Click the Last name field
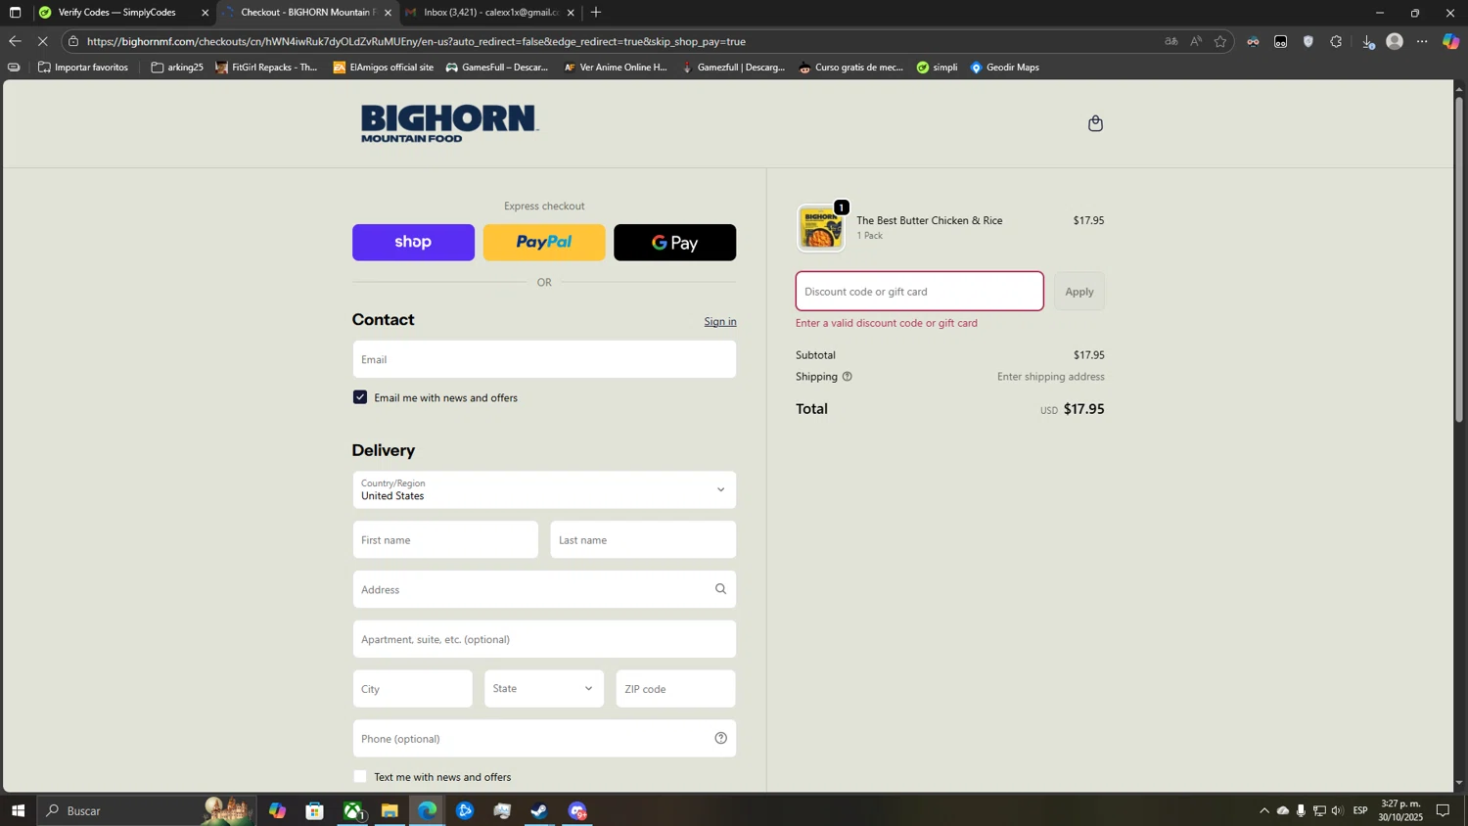The height and width of the screenshot is (826, 1468). pos(643,539)
